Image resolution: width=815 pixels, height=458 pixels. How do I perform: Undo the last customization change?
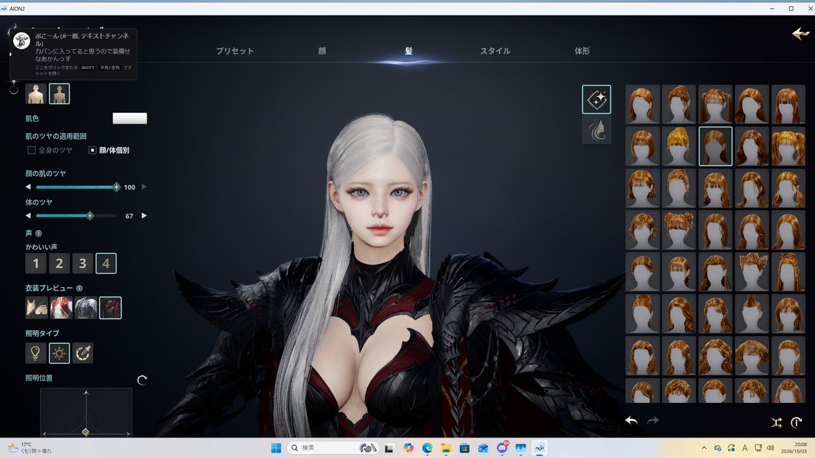tap(631, 421)
